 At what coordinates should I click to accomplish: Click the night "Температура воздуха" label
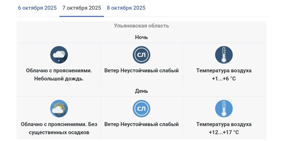click(224, 70)
